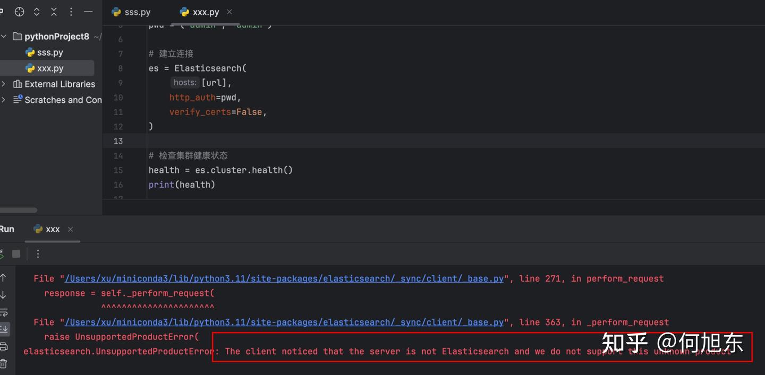Click line number 13 in the gutter
This screenshot has width=765, height=375.
tap(118, 141)
